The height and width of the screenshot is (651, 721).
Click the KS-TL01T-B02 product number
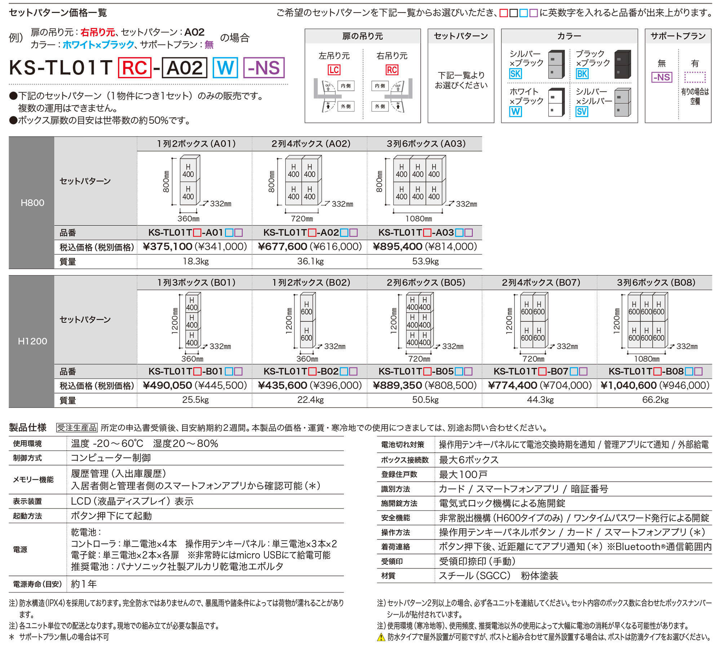pos(310,371)
